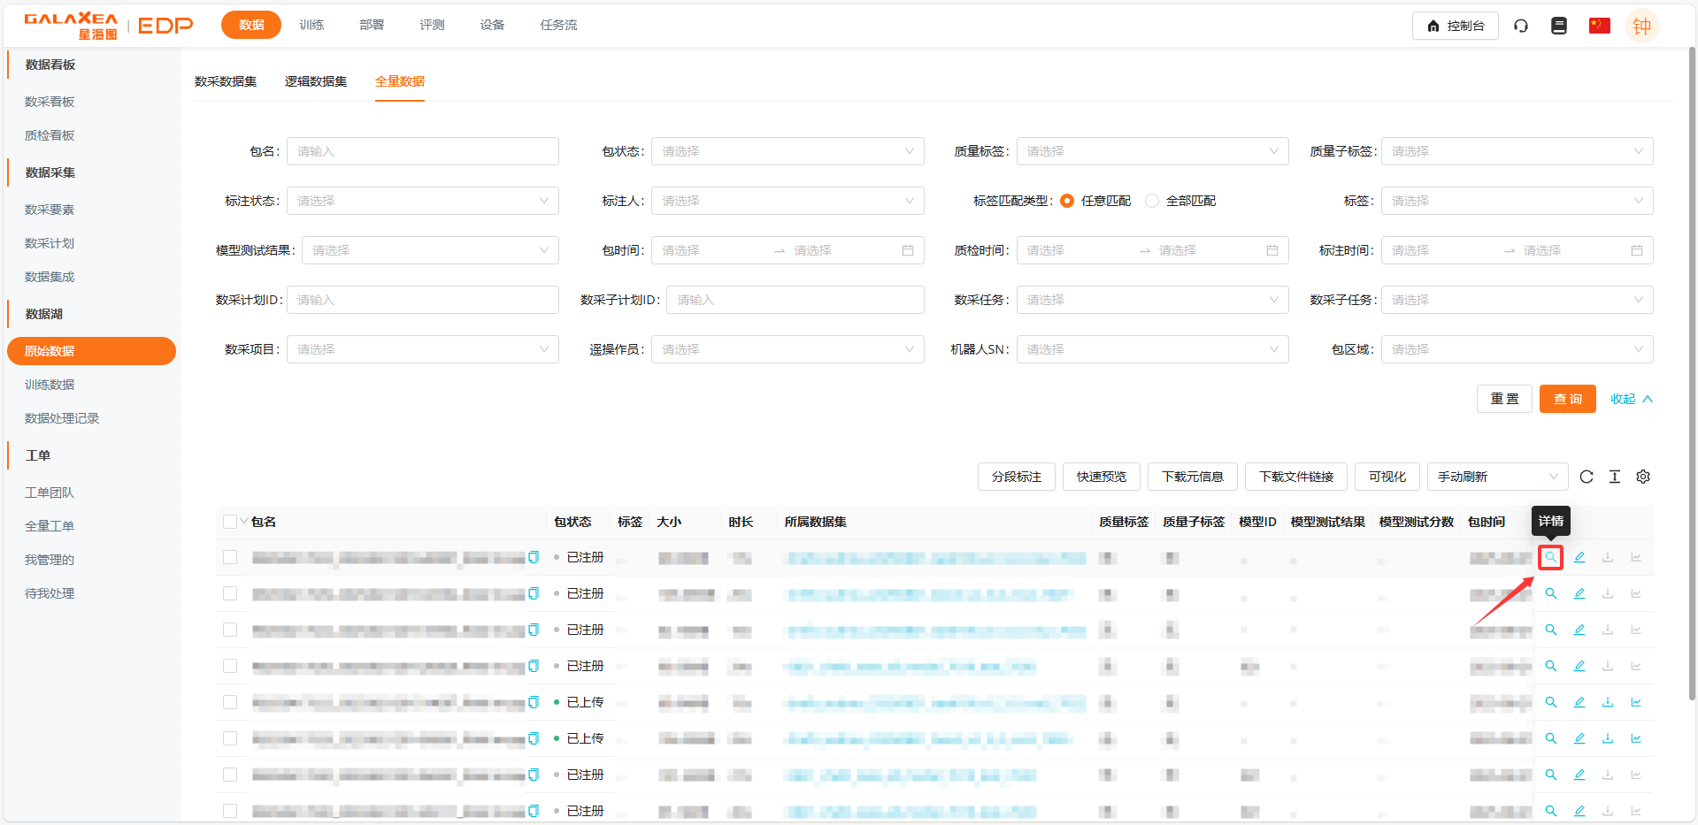This screenshot has width=1698, height=825.
Task: Open table column settings gear icon
Action: (1643, 477)
